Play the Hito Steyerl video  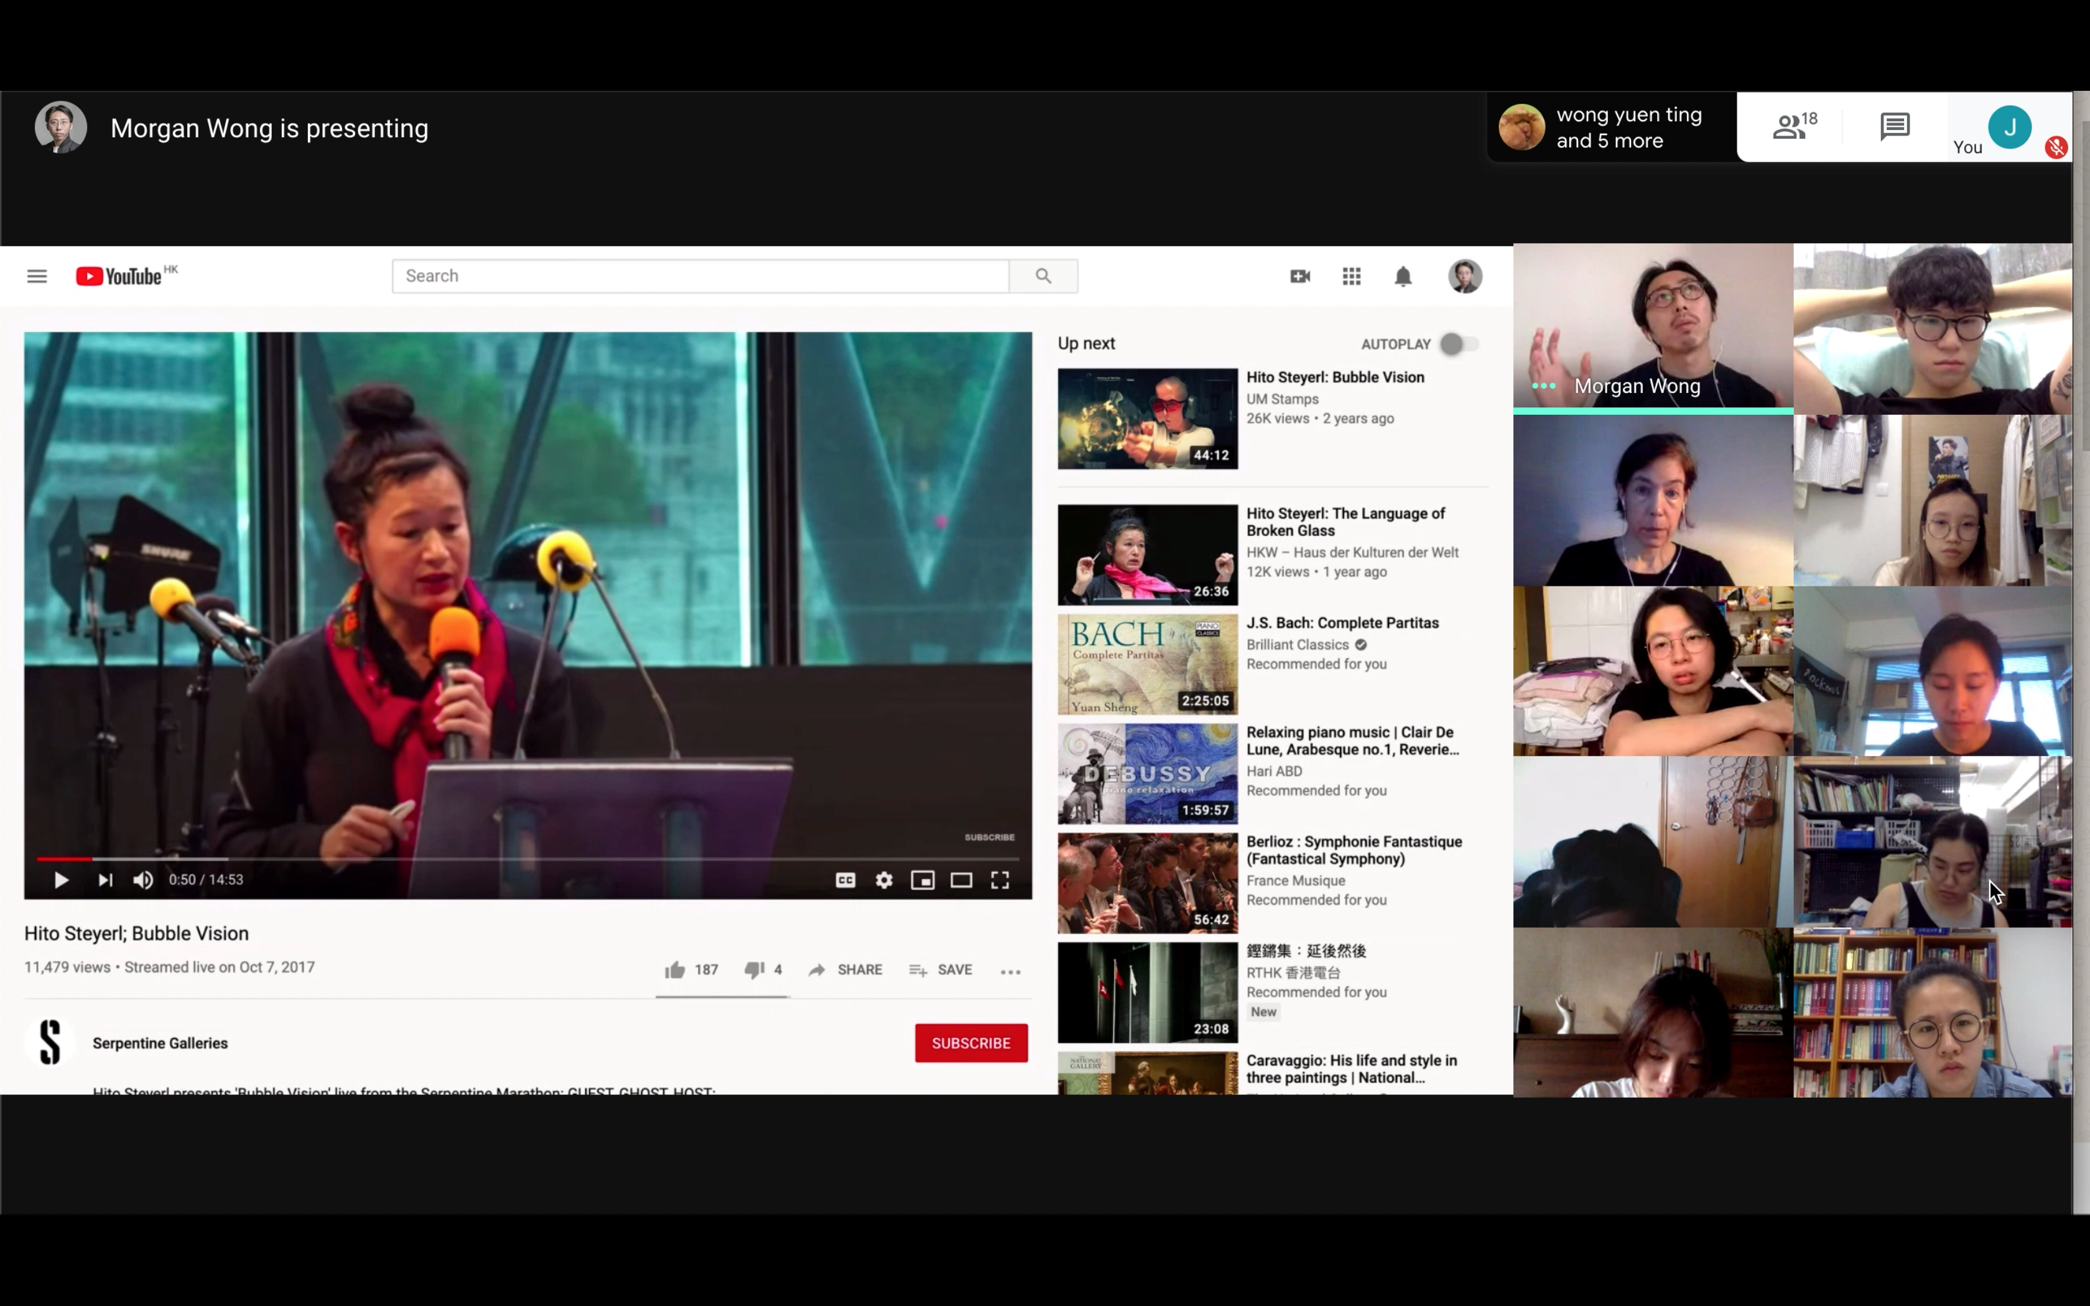(x=60, y=880)
